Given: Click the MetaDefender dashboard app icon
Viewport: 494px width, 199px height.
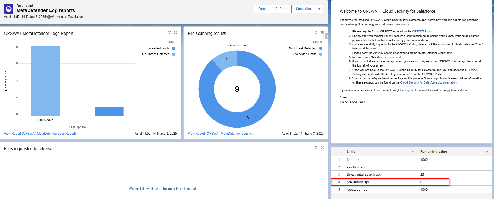Looking at the screenshot, I should click(9, 9).
